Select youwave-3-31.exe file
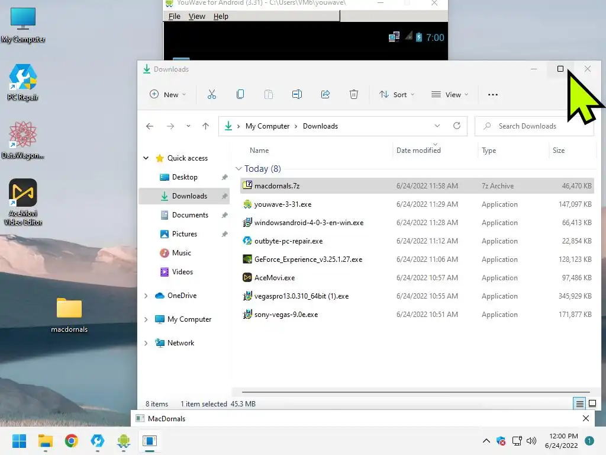The width and height of the screenshot is (606, 455). click(x=417, y=204)
